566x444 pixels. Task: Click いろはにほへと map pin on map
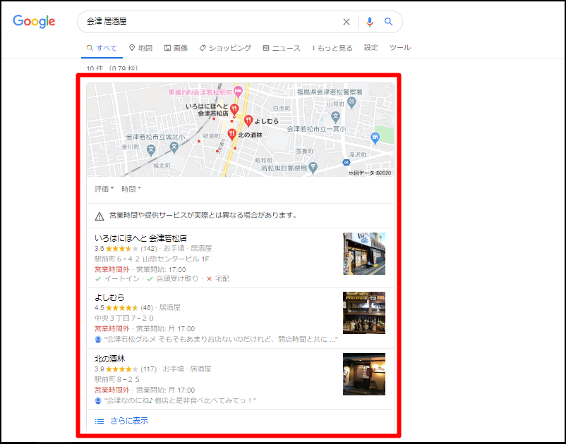234,109
